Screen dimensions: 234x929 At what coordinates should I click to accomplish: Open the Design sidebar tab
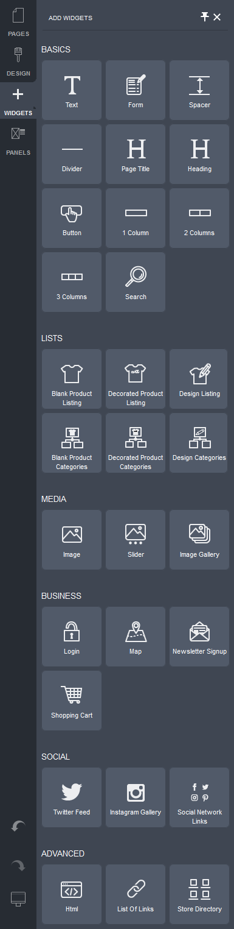point(18,62)
